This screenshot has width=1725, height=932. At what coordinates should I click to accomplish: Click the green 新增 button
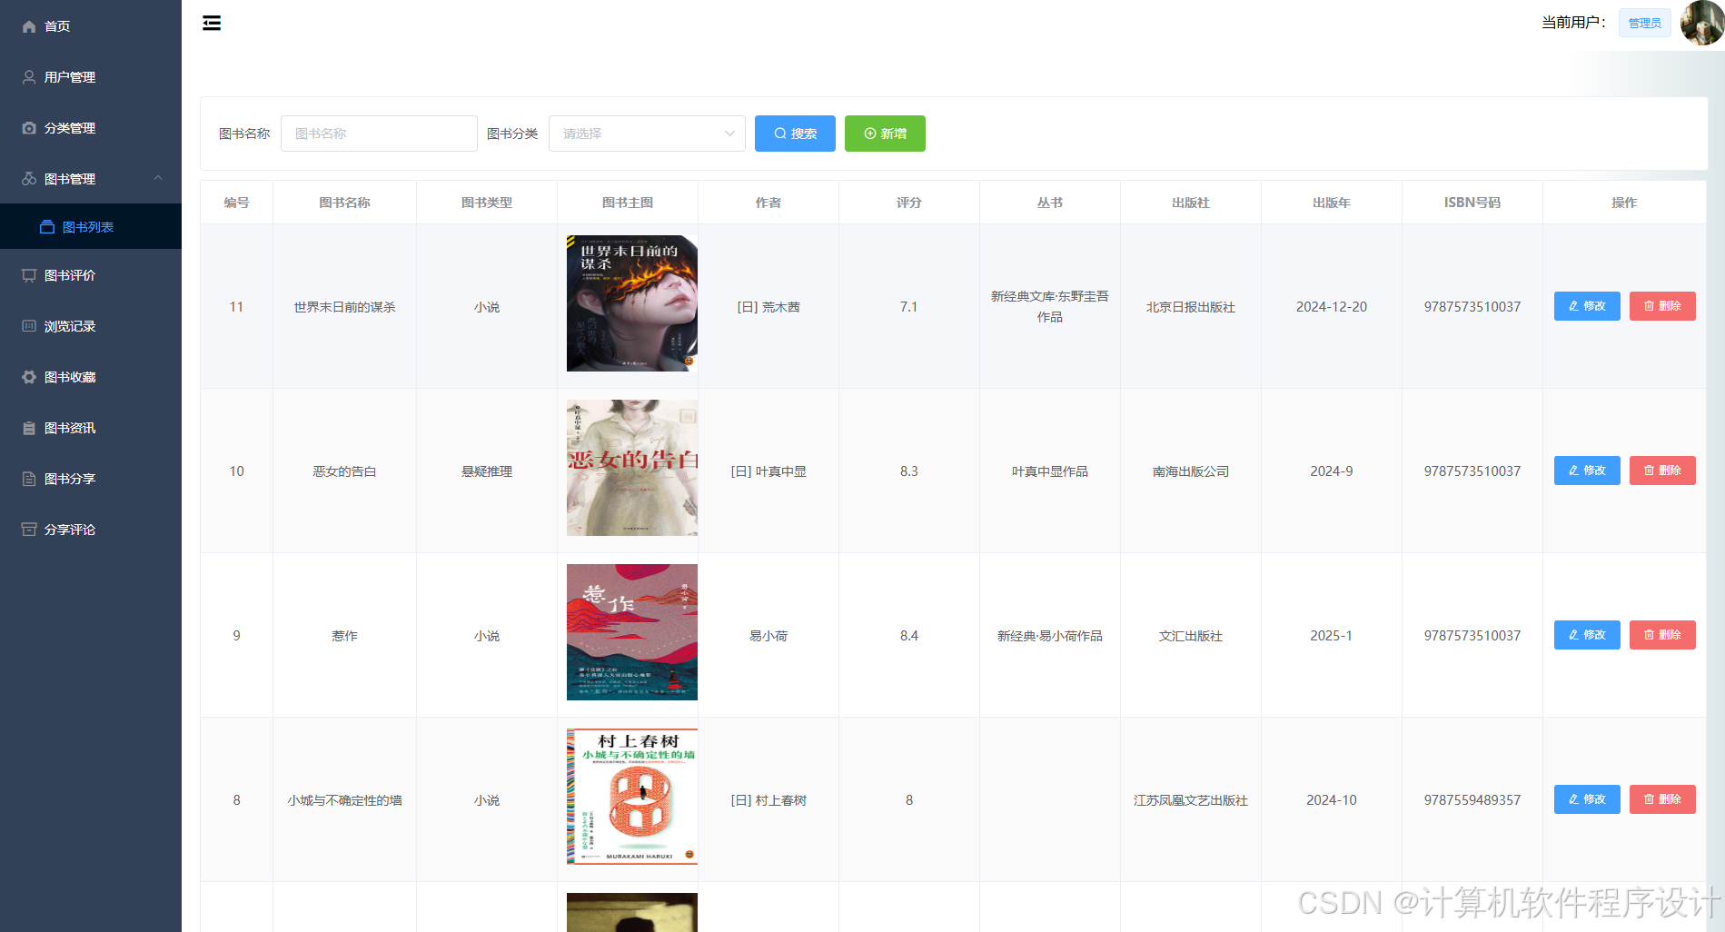click(x=885, y=134)
